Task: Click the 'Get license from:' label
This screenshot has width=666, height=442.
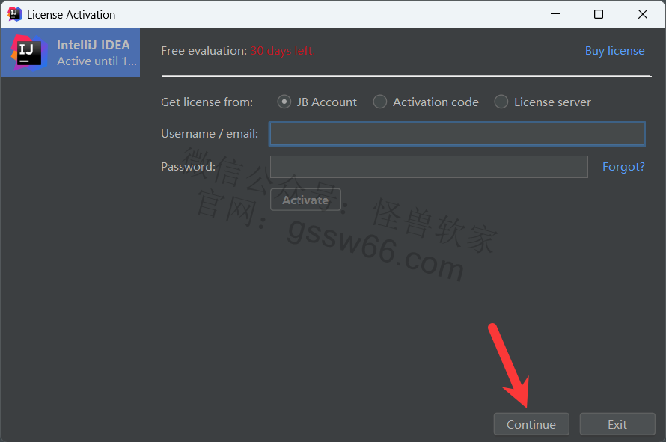Action: (207, 102)
